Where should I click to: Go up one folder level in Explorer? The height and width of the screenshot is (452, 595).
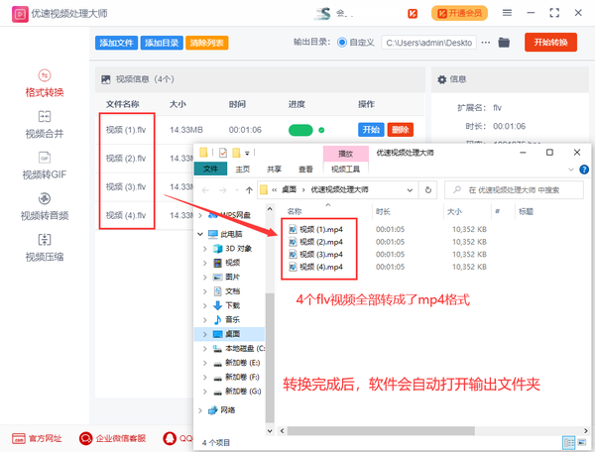coord(249,190)
